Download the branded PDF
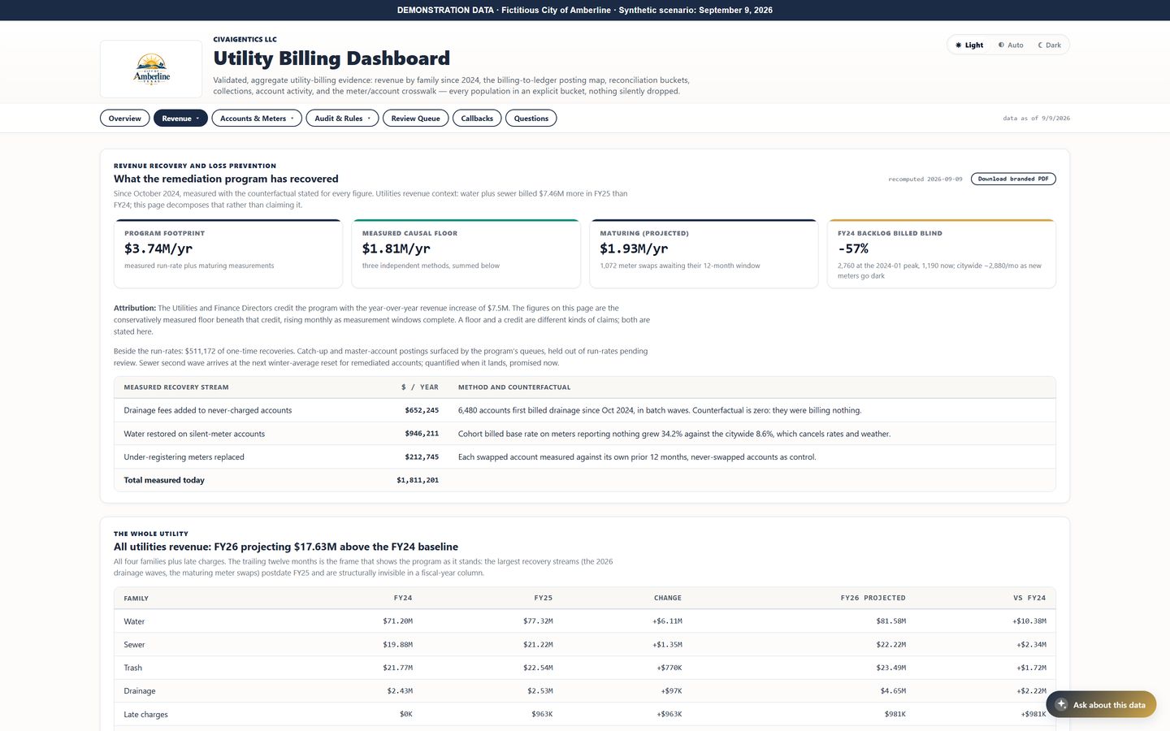This screenshot has height=731, width=1170. (1013, 179)
